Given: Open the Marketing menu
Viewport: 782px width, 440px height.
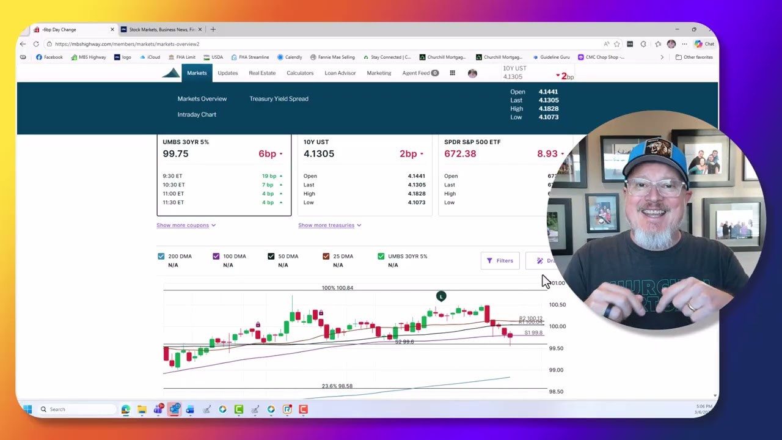Looking at the screenshot, I should pos(379,73).
